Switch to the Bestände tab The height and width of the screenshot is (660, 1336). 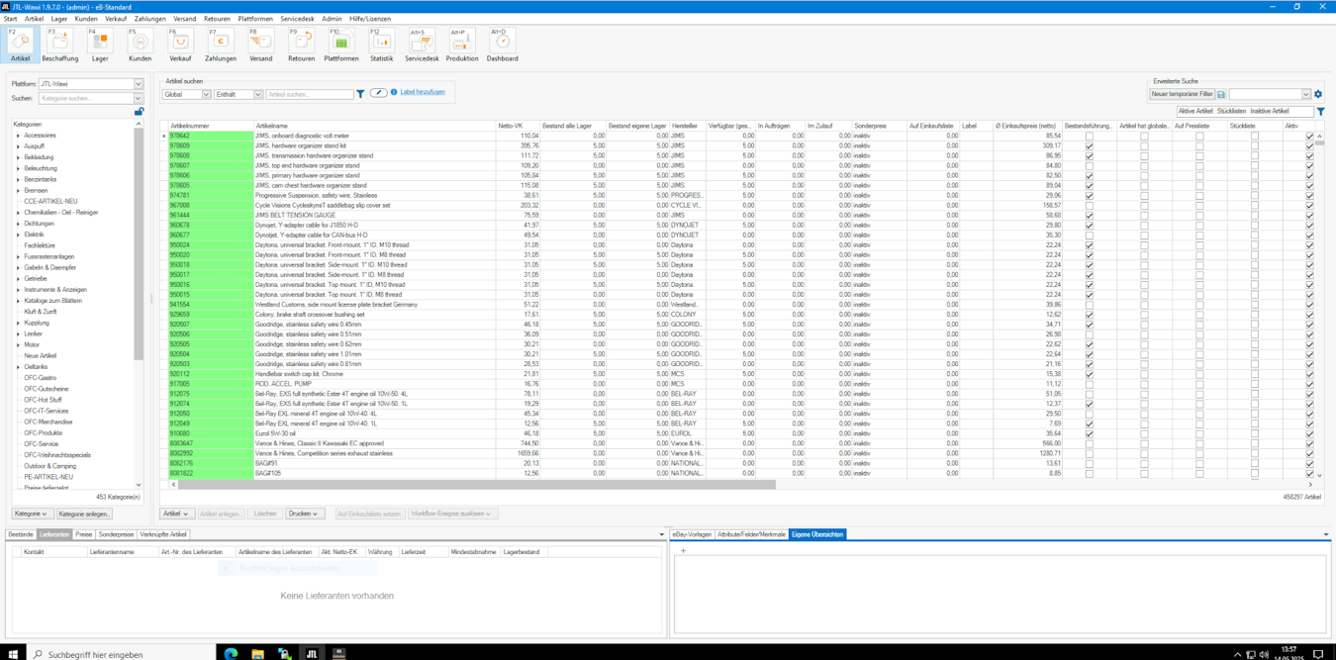(x=21, y=534)
